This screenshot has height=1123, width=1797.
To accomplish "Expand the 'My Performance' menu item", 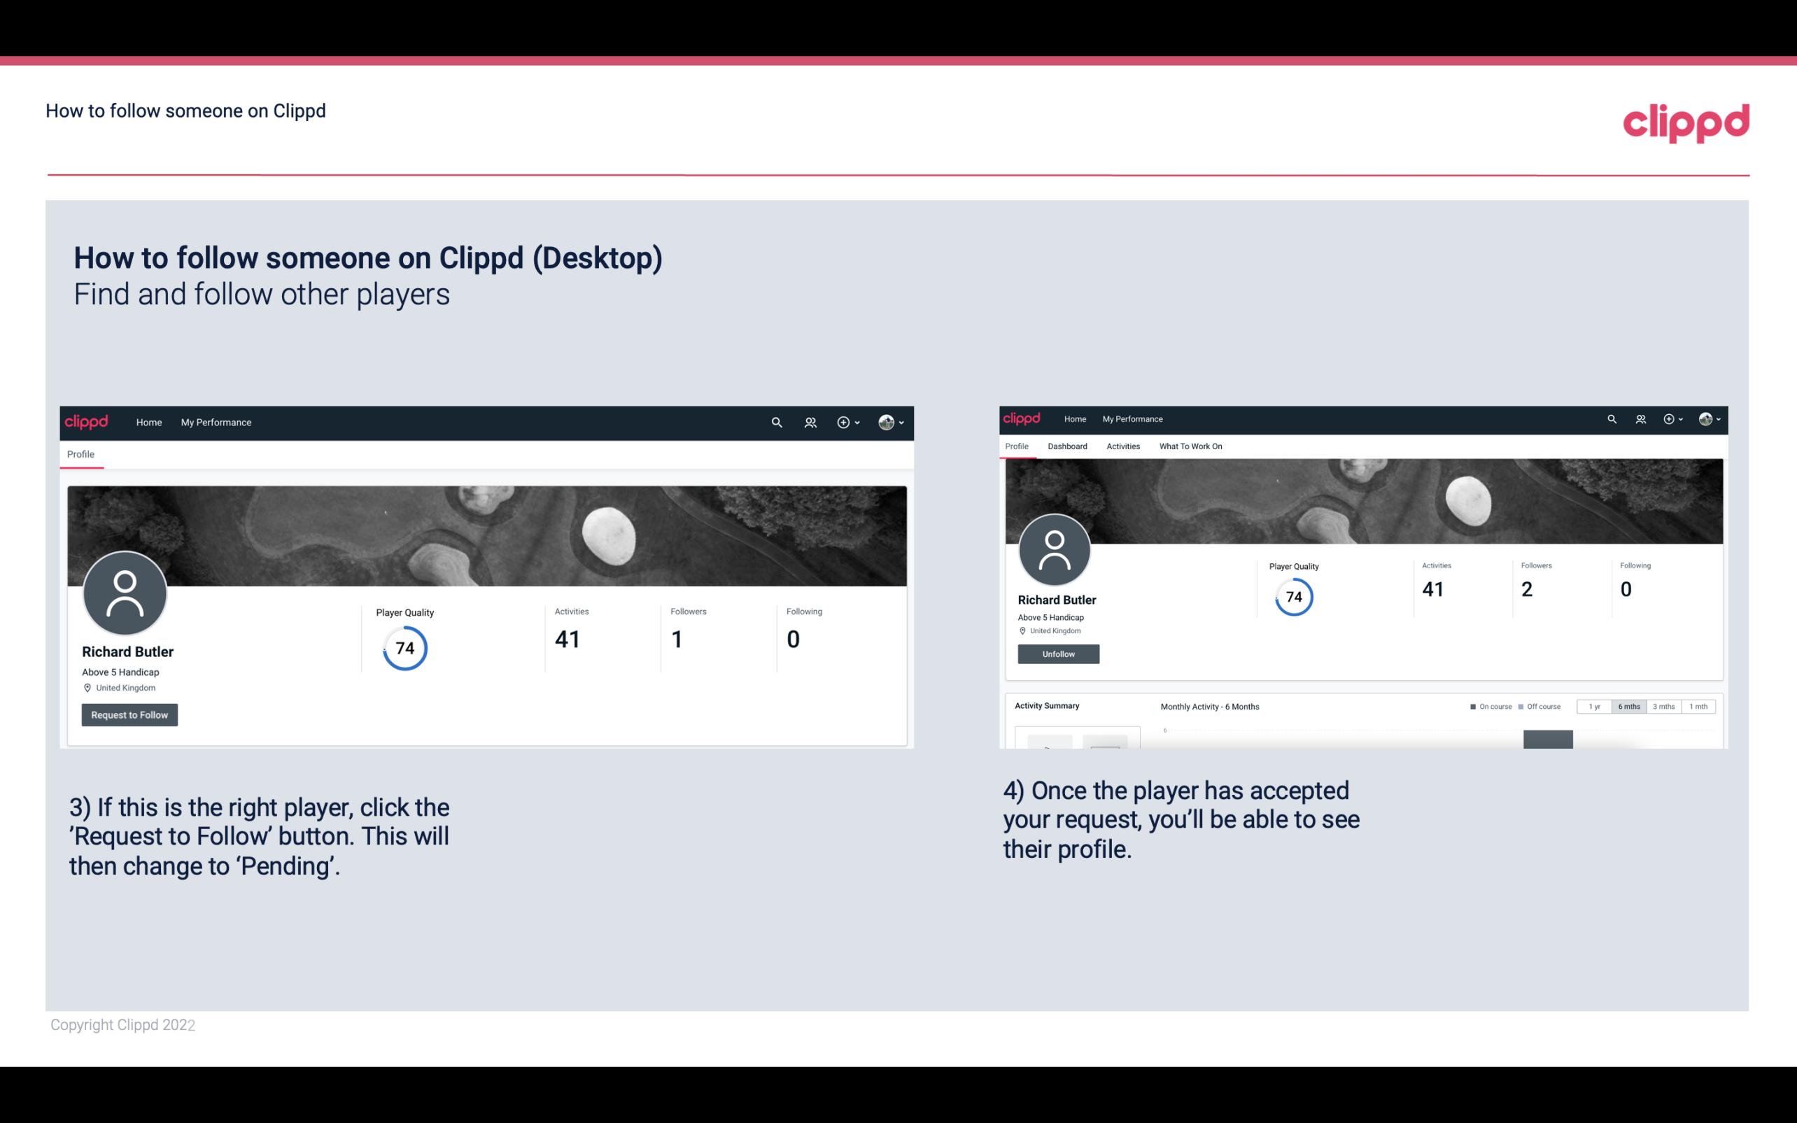I will click(216, 422).
